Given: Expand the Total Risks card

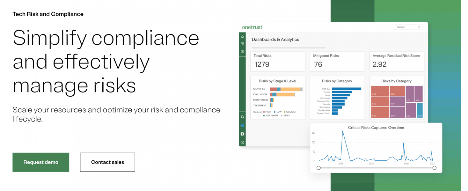Looking at the screenshot, I should (x=278, y=62).
